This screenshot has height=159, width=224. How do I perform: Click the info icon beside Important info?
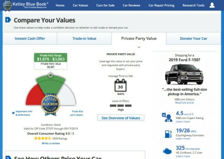coord(13,113)
